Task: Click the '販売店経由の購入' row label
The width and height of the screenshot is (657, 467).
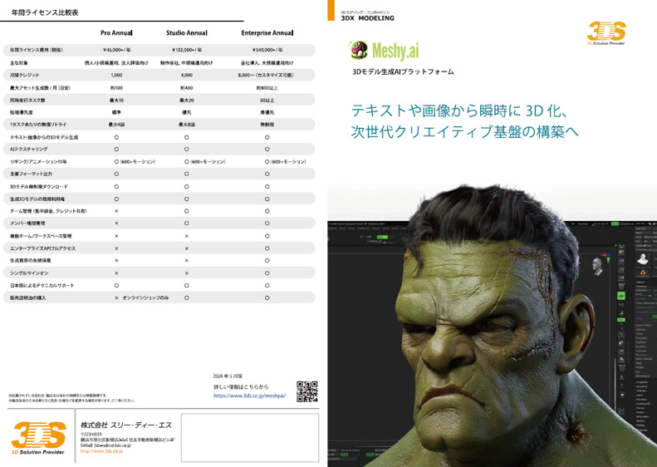Action: [x=28, y=297]
